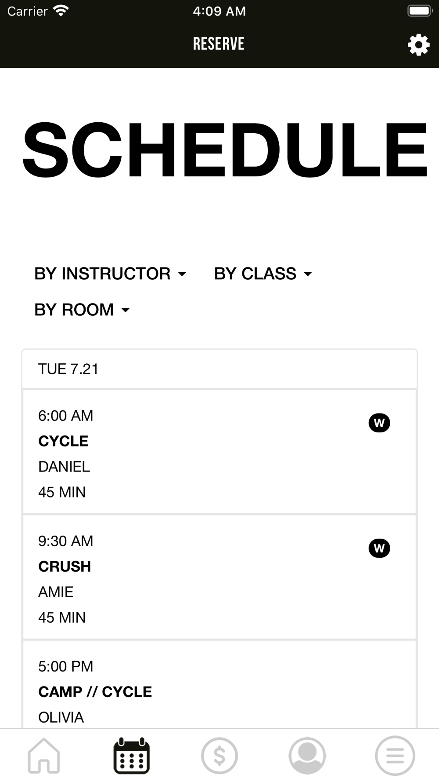Tap the Reserve title in header
The width and height of the screenshot is (439, 782).
(x=219, y=44)
